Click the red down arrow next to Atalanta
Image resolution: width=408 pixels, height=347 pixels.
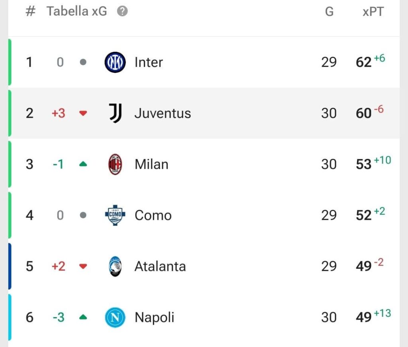(x=83, y=266)
